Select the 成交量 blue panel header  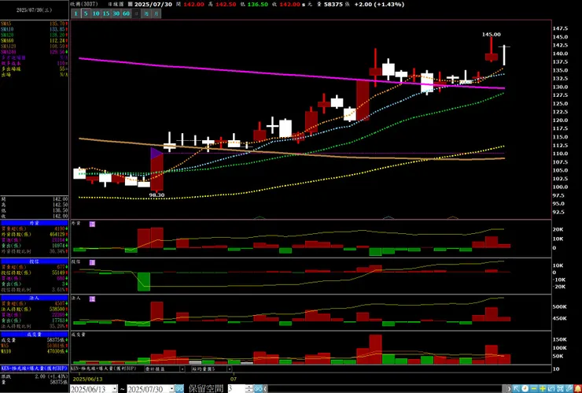click(34, 334)
